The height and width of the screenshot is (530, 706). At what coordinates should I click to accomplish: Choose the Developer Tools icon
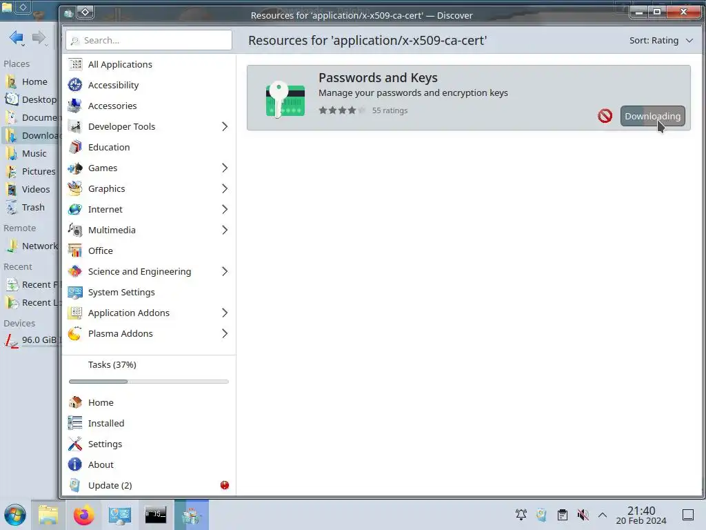coord(75,127)
